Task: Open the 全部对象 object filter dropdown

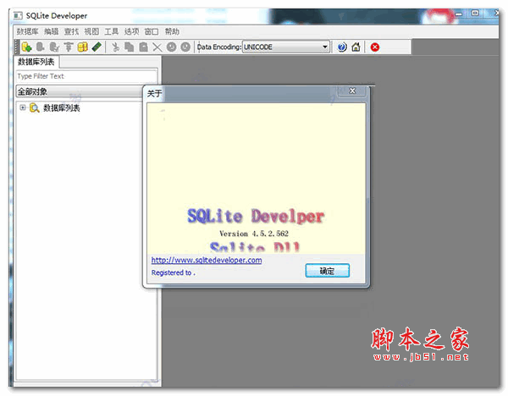Action: pos(80,91)
